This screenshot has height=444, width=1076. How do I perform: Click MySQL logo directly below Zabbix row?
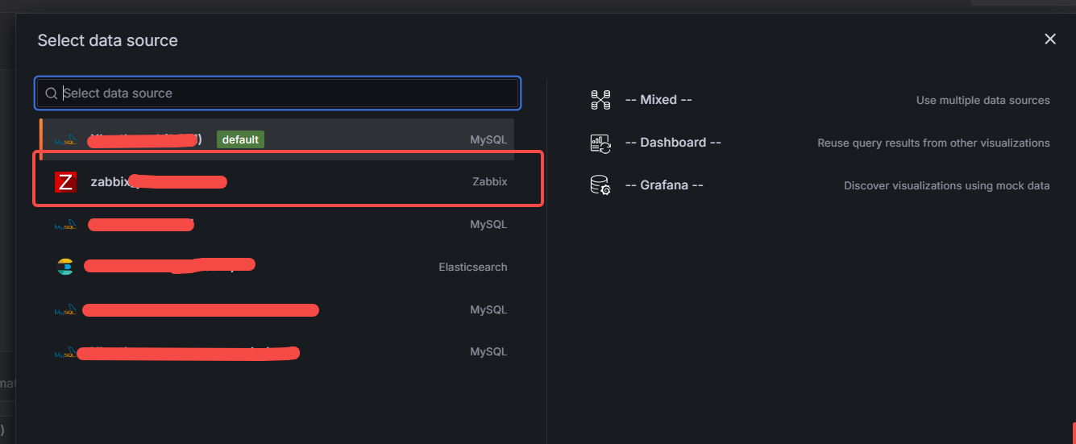pos(65,225)
